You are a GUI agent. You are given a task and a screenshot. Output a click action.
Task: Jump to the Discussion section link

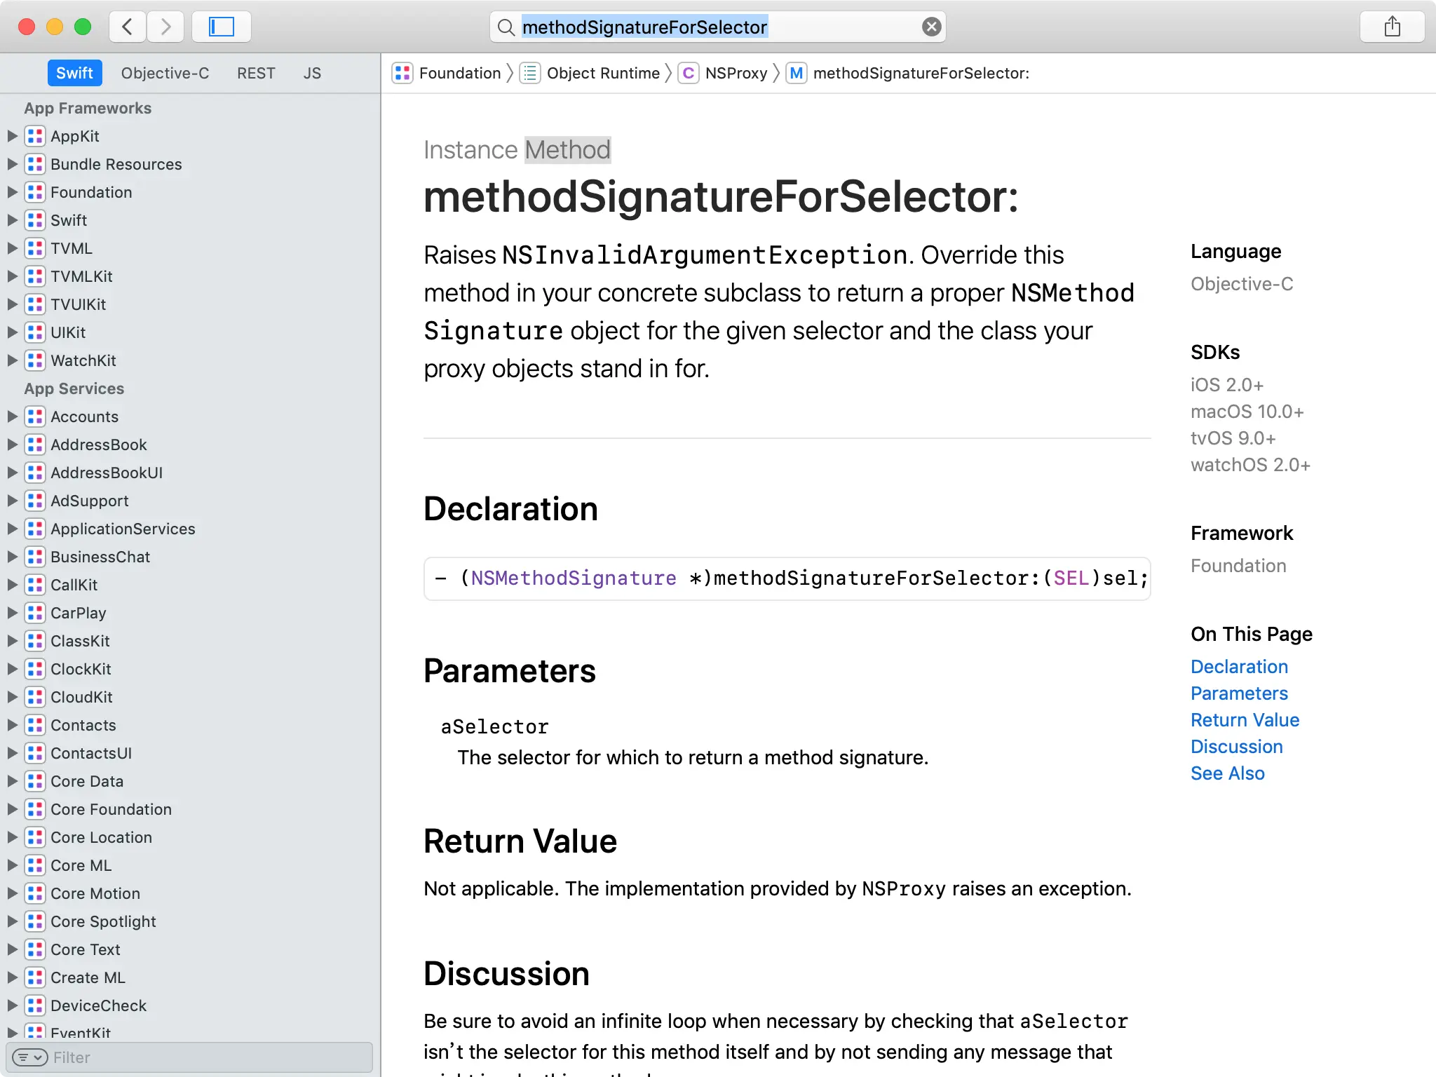pyautogui.click(x=1236, y=747)
